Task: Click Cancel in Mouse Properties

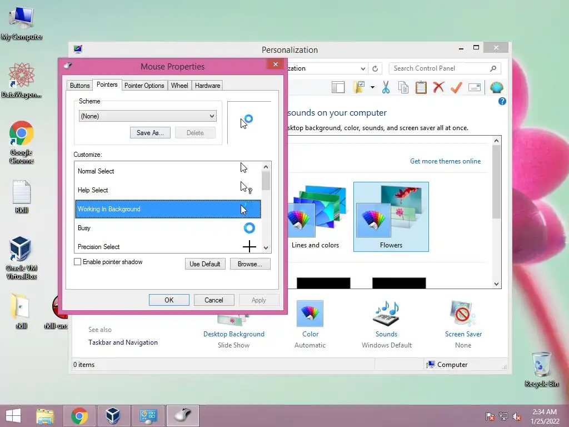Action: 214,300
